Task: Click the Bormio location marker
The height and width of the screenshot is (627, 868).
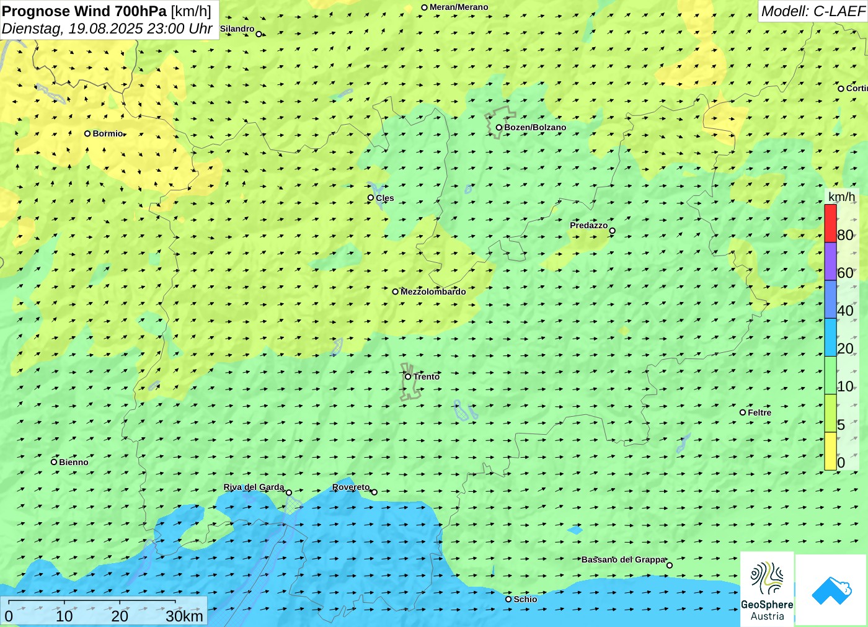Action: click(x=87, y=133)
